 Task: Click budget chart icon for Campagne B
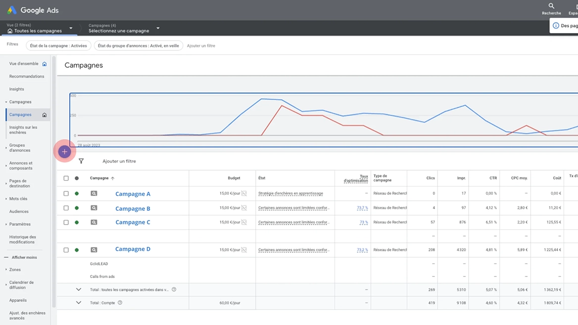pyautogui.click(x=244, y=208)
